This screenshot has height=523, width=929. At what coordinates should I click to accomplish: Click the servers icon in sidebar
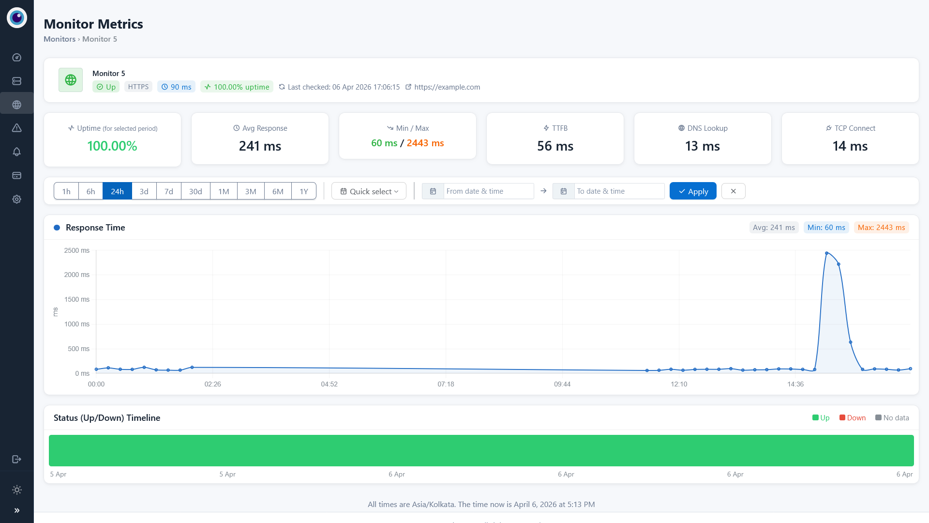pos(16,81)
